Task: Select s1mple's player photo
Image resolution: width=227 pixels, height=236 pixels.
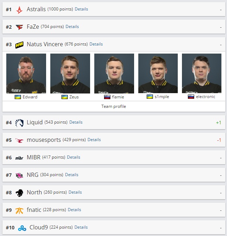Action: pyautogui.click(x=158, y=73)
